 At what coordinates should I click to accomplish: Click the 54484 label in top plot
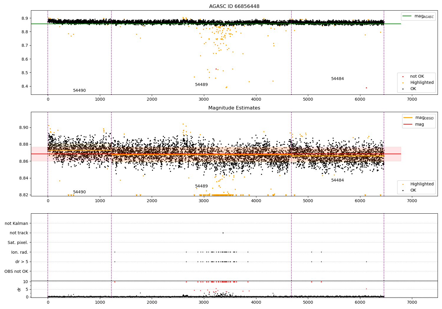(337, 79)
